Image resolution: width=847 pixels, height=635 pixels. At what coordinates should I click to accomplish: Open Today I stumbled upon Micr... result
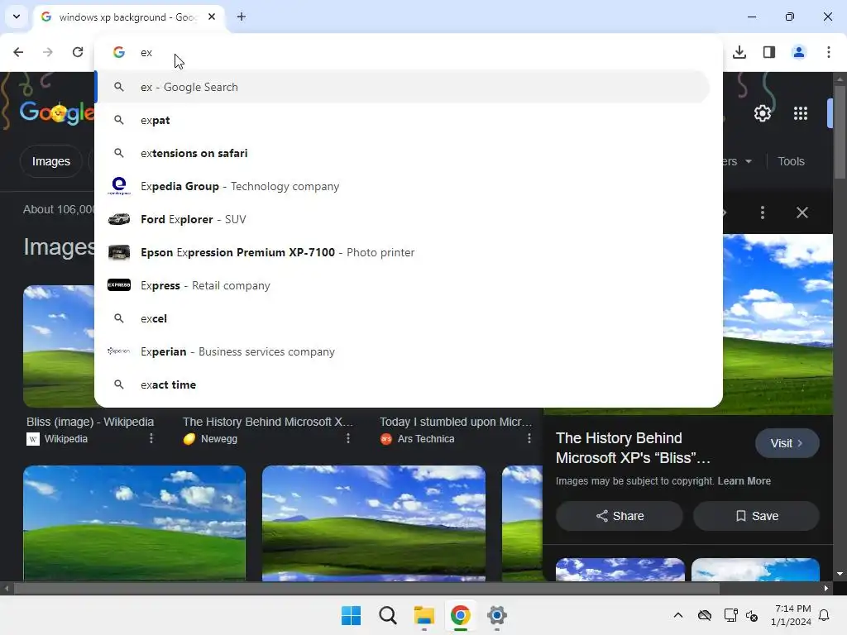[456, 422]
